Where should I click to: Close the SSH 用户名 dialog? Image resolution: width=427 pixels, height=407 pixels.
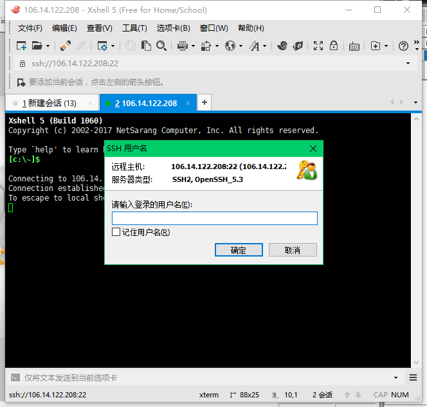click(313, 149)
